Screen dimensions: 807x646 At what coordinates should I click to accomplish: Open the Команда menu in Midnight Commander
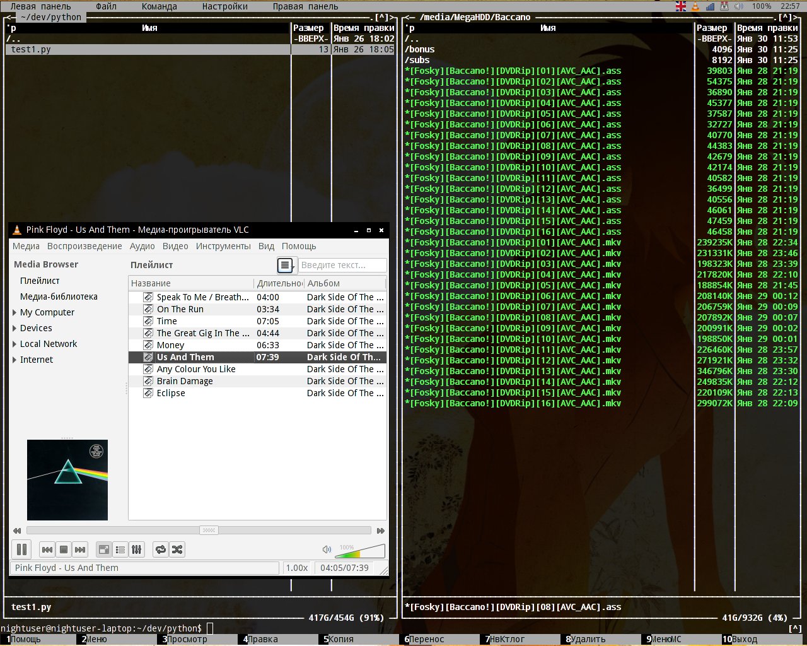(159, 6)
